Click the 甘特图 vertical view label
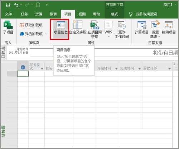 (3, 131)
